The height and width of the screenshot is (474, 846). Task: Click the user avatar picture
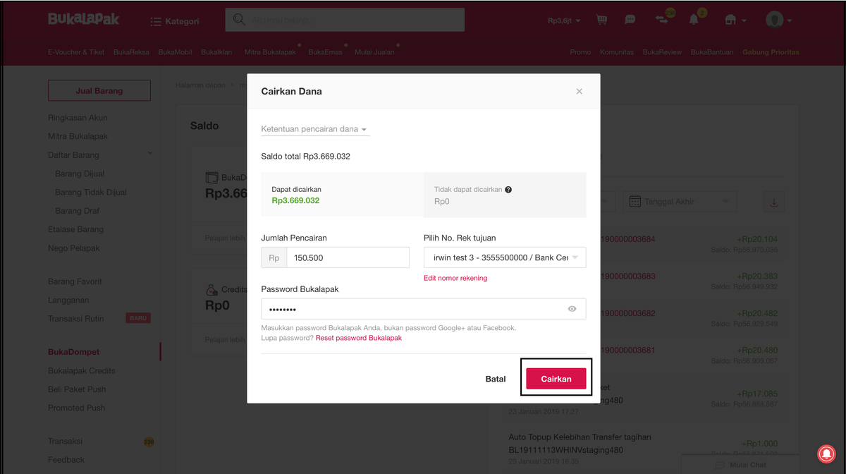point(774,20)
